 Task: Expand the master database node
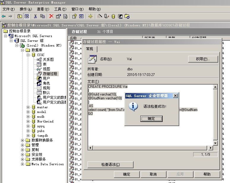tap(28, 107)
